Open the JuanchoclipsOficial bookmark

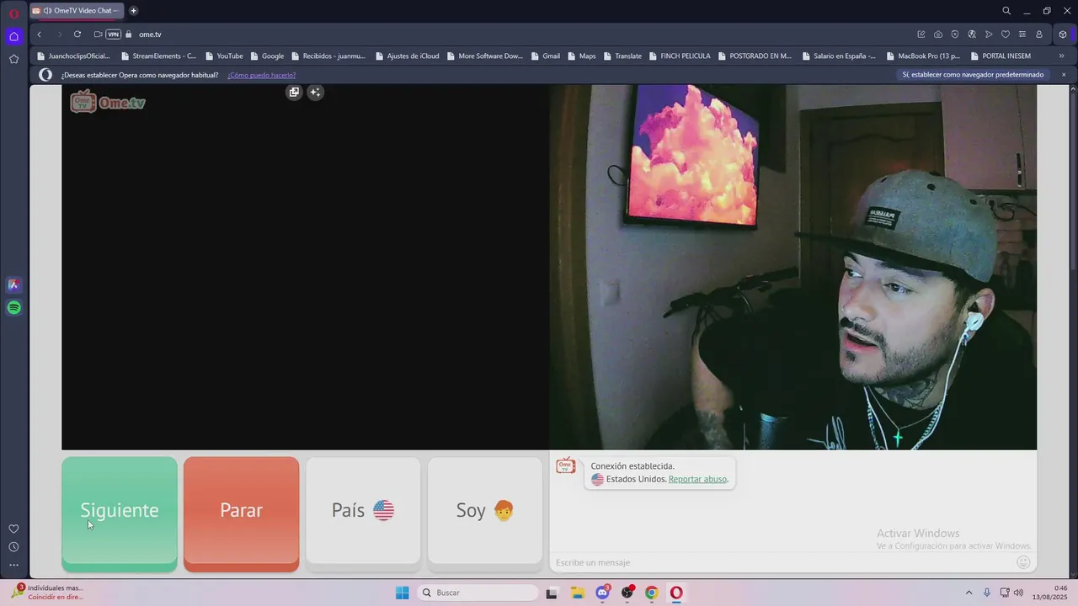pyautogui.click(x=73, y=56)
